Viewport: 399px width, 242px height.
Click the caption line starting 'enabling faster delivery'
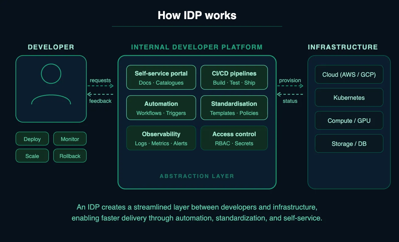pos(197,218)
